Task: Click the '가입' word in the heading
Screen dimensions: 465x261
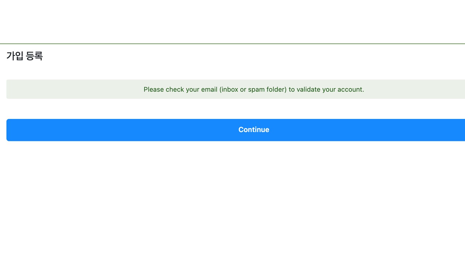Action: [15, 56]
